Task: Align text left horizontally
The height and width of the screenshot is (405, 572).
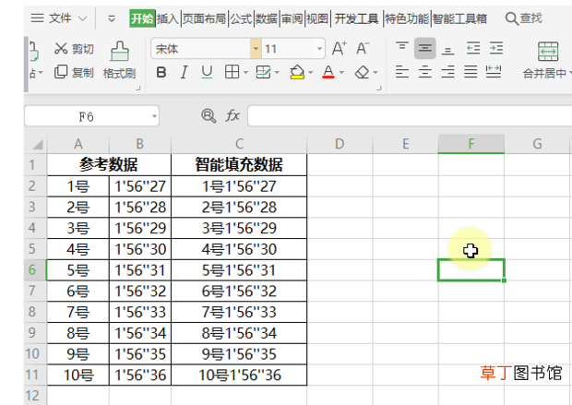Action: click(x=402, y=72)
